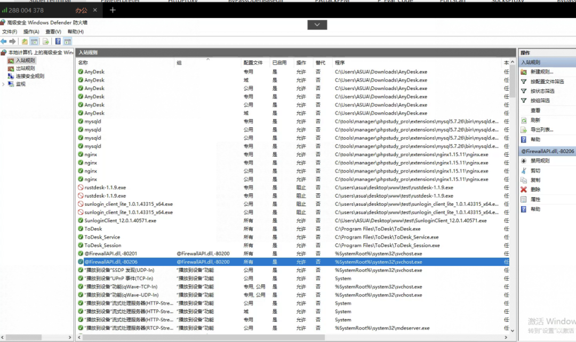Viewport: 576px width, 342px height.
Task: Select the ToDesk_Session rule row
Action: (x=292, y=246)
